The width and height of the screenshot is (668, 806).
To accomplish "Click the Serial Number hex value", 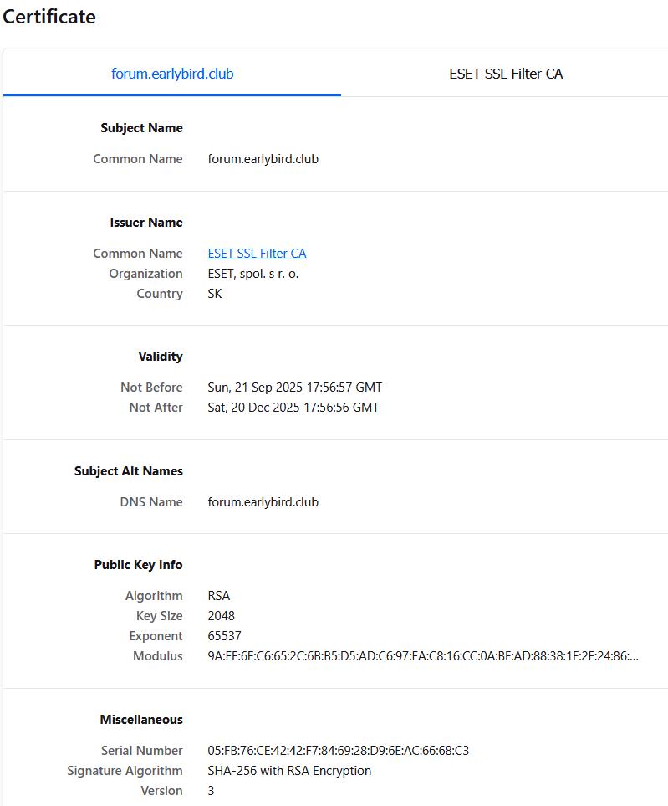I will coord(338,751).
